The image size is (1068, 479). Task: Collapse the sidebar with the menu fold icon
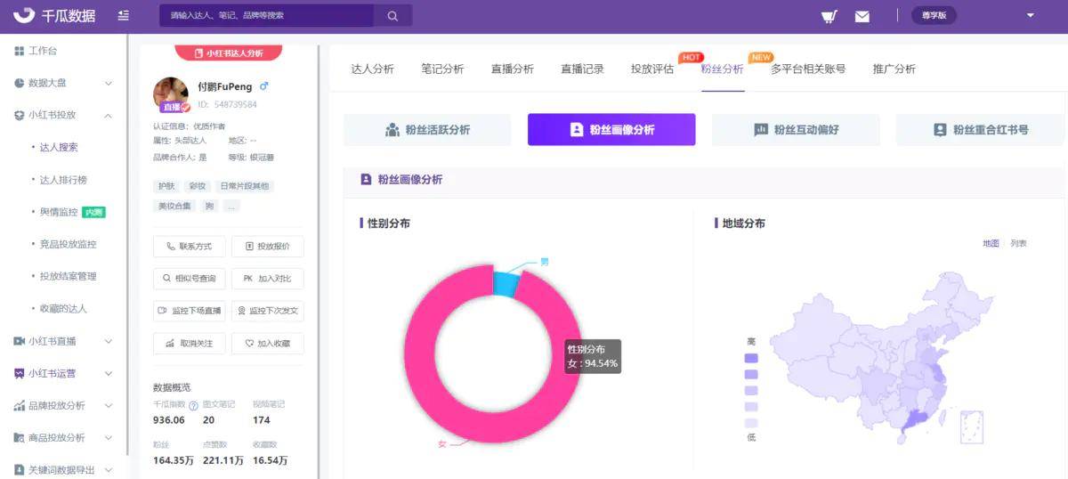(123, 16)
